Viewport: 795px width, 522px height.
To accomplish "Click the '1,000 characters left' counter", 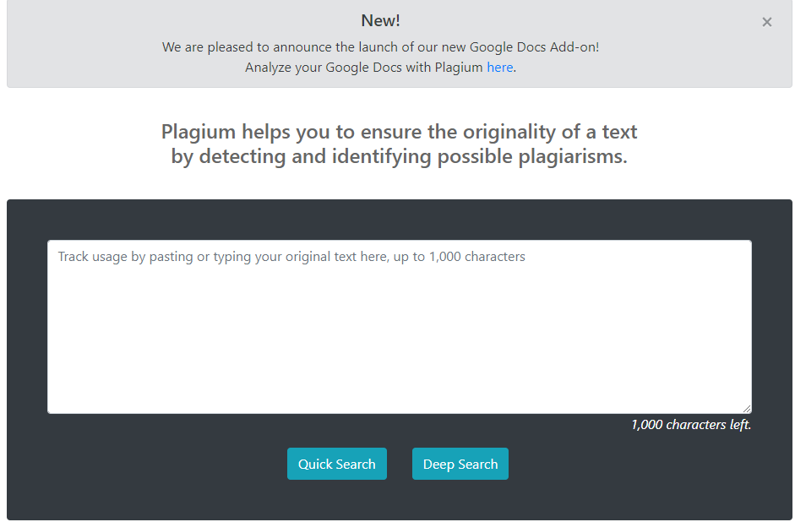I will click(x=691, y=425).
